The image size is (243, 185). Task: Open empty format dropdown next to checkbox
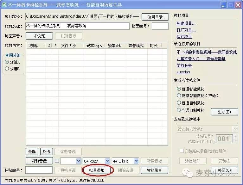[x=79, y=161]
